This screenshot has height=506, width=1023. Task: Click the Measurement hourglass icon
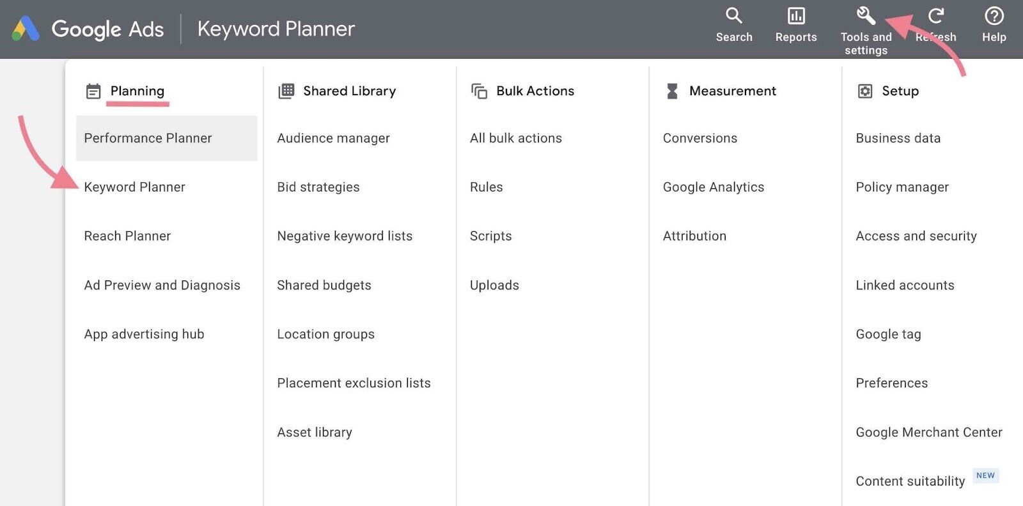click(x=671, y=91)
